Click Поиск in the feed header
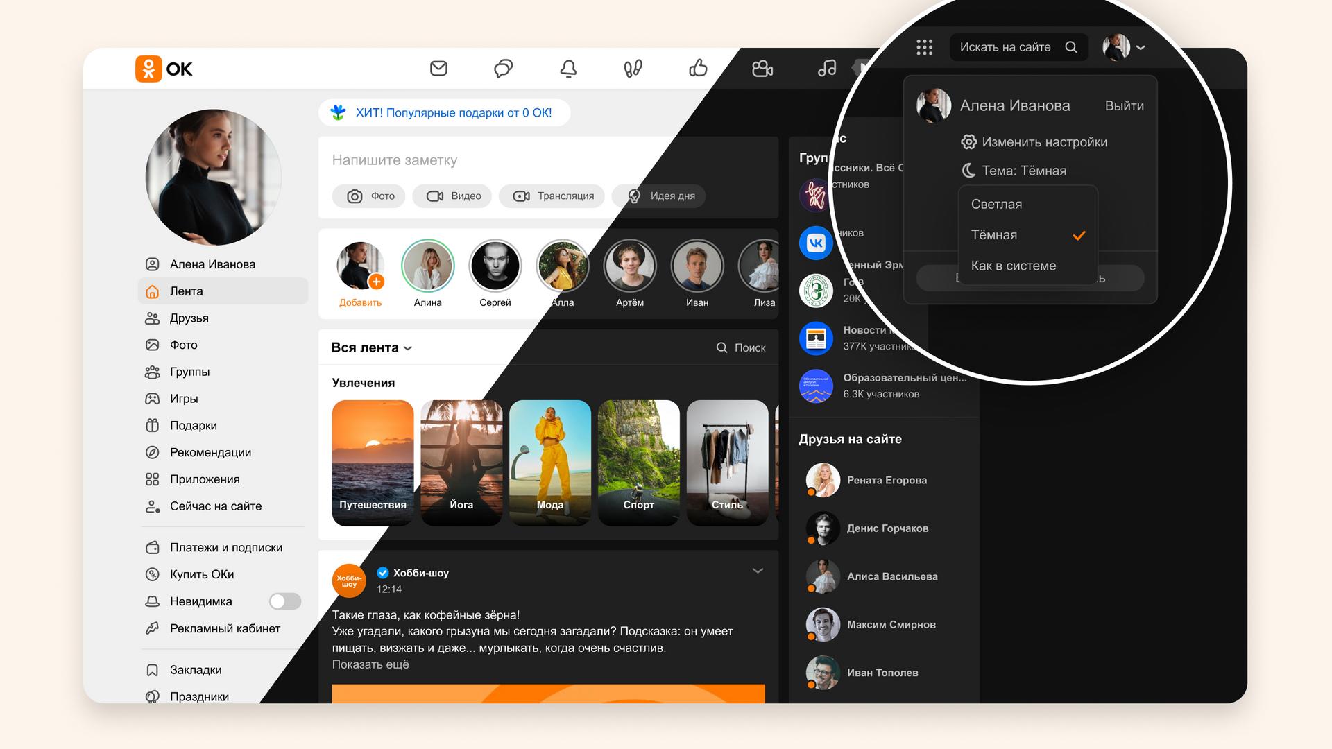 point(741,347)
